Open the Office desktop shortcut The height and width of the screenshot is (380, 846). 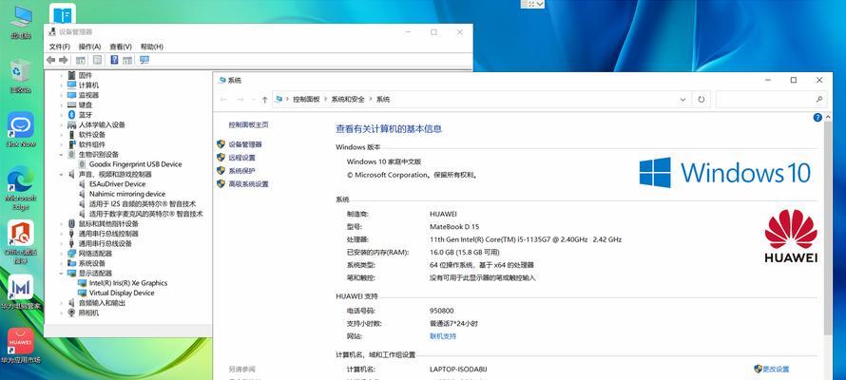(21, 242)
